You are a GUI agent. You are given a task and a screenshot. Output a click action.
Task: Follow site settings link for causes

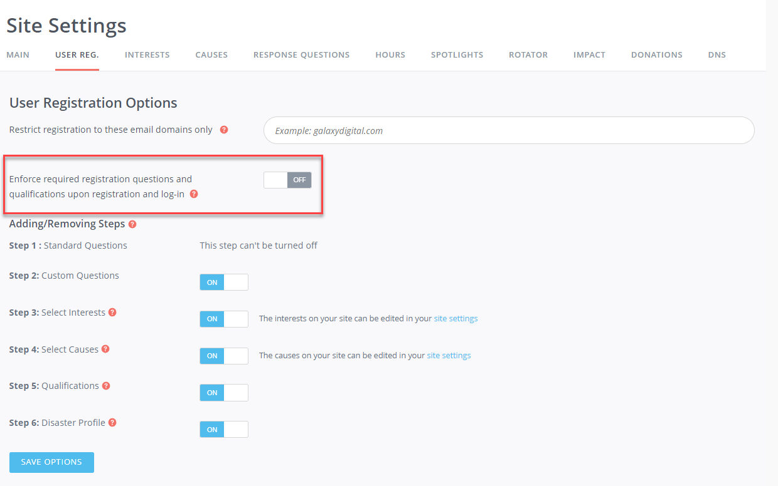tap(449, 356)
